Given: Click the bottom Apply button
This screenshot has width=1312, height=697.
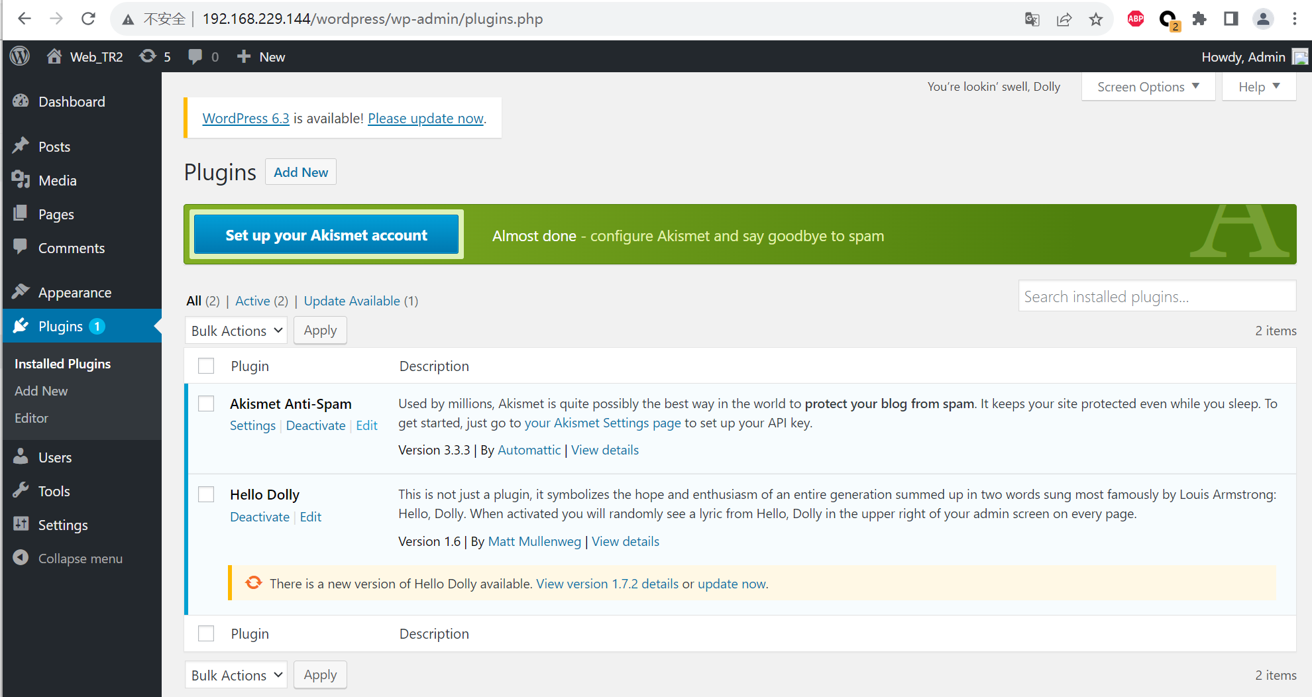Looking at the screenshot, I should [x=320, y=674].
